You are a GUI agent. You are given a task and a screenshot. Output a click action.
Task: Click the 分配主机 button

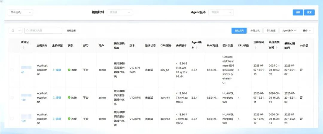coord(255,31)
